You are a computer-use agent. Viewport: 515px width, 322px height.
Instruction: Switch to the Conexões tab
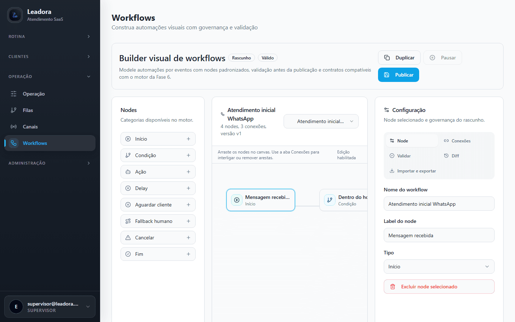(466, 141)
